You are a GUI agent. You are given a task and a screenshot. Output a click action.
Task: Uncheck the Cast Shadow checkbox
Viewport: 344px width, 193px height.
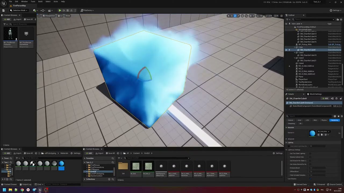pos(310,179)
